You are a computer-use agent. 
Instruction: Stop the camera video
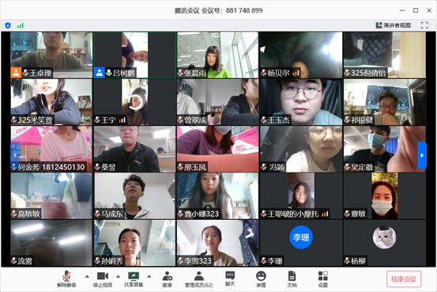(103, 279)
